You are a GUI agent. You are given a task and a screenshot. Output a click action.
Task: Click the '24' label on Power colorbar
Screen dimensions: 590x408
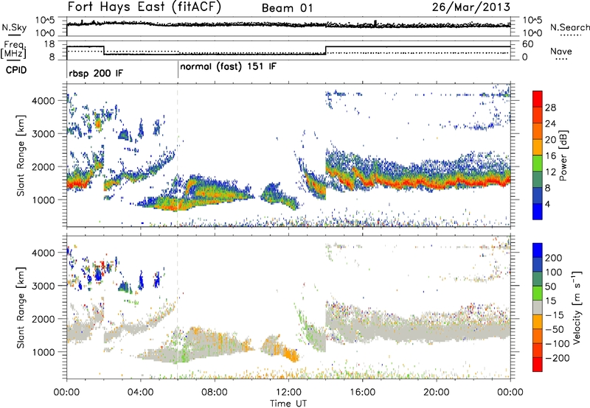coord(550,124)
